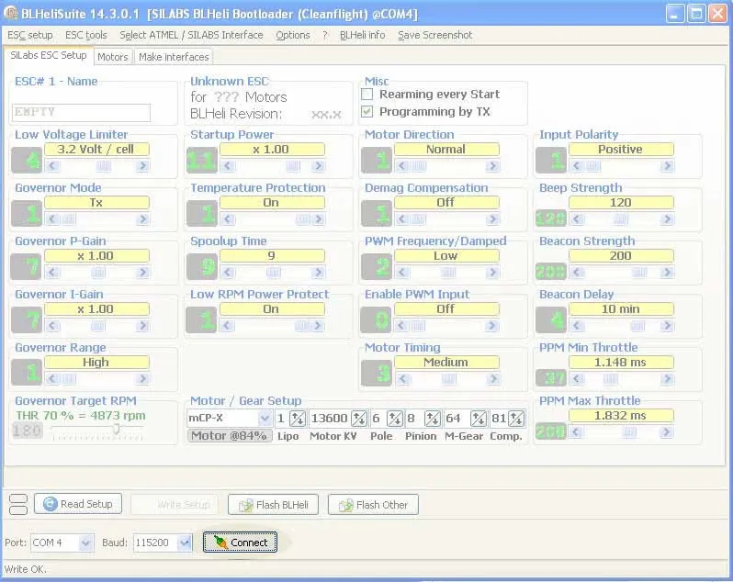This screenshot has height=582, width=733.
Task: Click the Governor Target RPM slider
Action: (115, 430)
